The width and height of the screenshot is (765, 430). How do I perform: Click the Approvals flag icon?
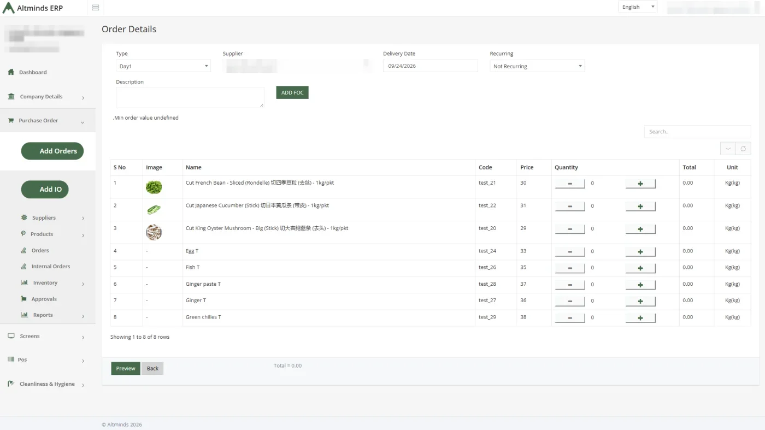point(24,299)
